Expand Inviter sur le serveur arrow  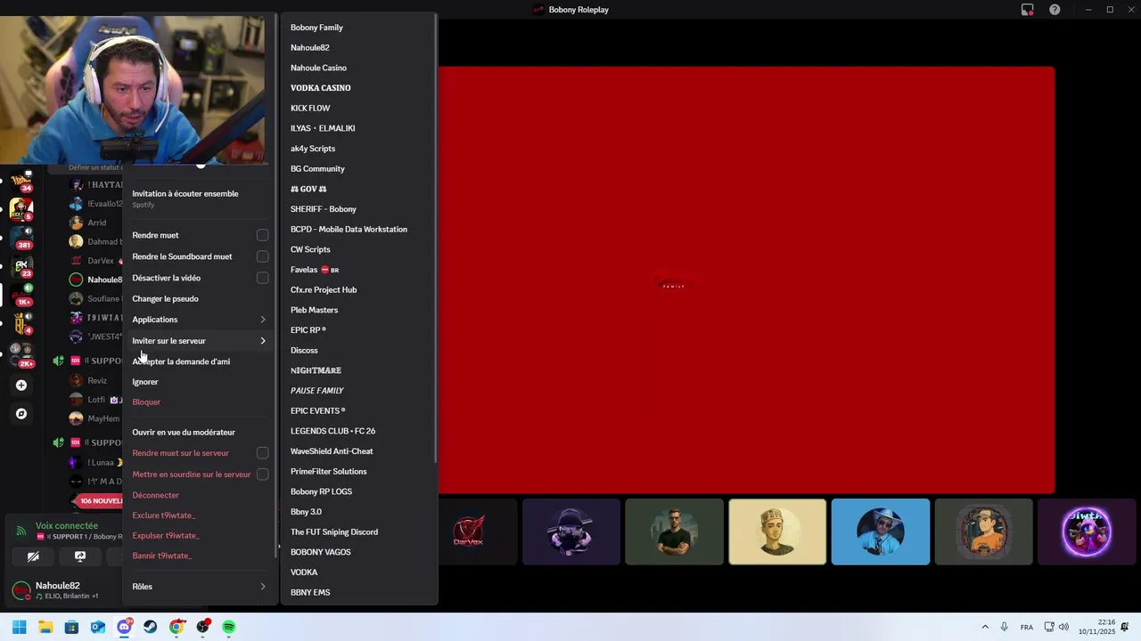coord(262,341)
